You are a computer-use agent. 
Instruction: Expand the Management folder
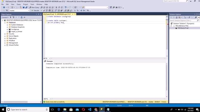5,43
